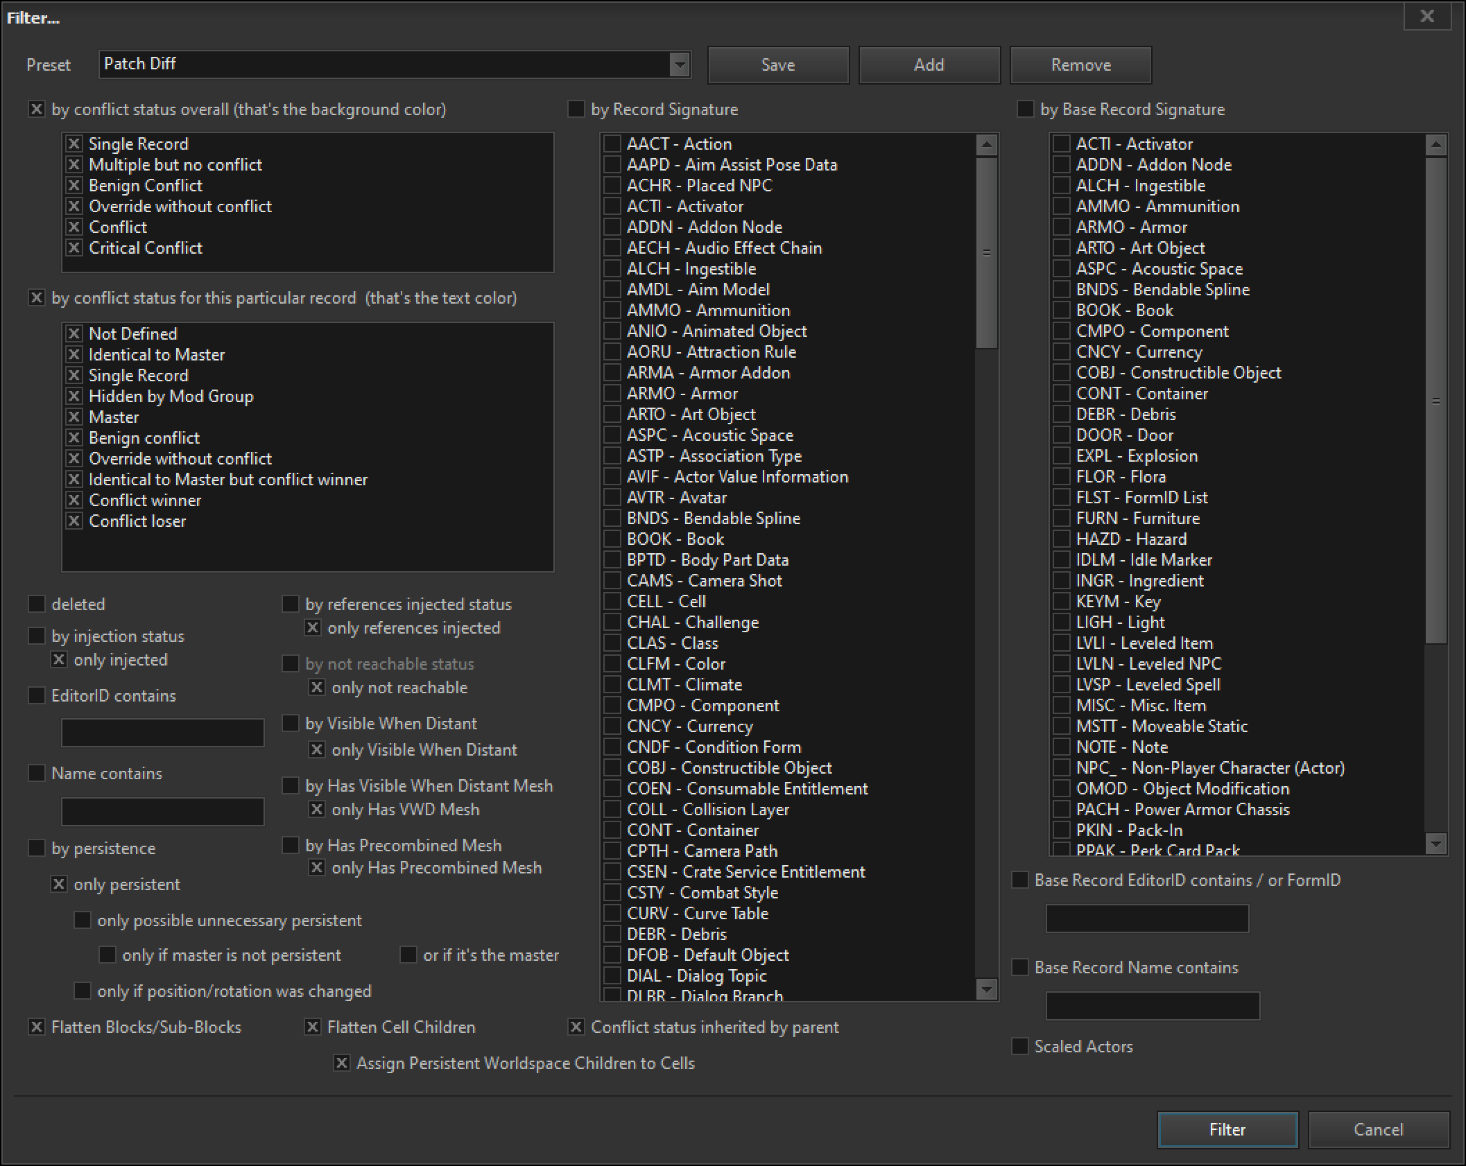Click the Remove preset button

tap(1080, 65)
